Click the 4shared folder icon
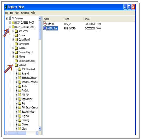 coord(20,73)
